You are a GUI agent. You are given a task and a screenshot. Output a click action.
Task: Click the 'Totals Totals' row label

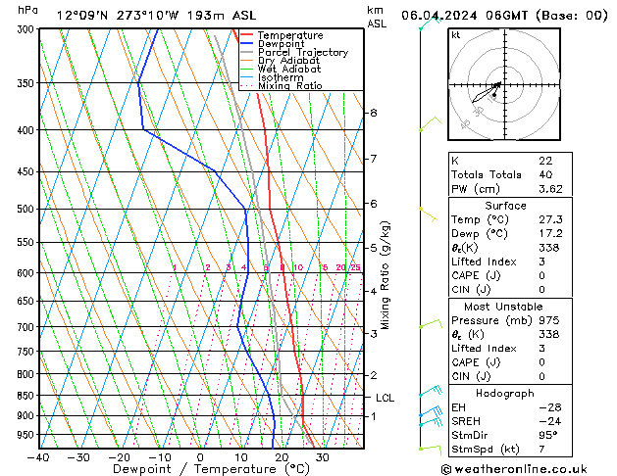click(486, 174)
